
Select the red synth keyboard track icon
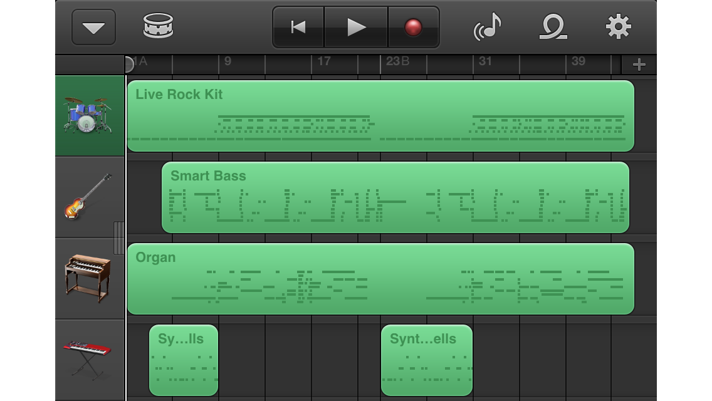90,360
